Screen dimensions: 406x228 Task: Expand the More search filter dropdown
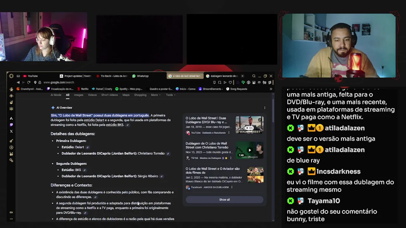point(155,95)
